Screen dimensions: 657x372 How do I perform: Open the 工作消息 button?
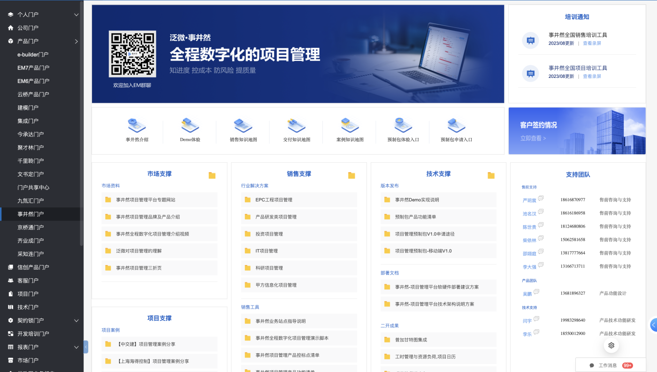click(x=608, y=365)
